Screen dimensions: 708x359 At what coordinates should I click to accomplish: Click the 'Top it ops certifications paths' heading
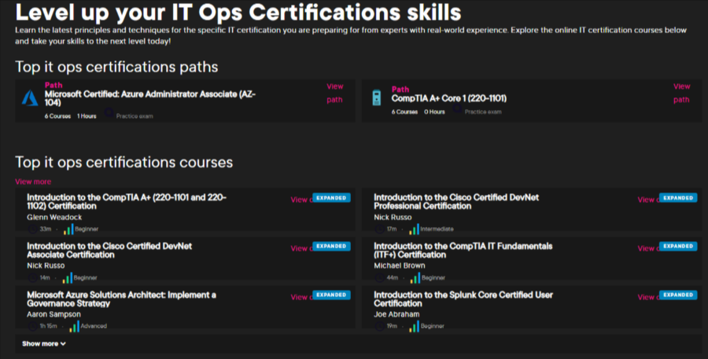coord(116,68)
